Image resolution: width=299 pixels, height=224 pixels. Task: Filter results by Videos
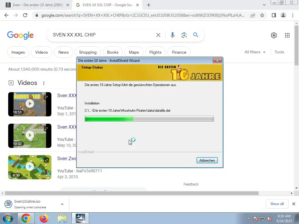pyautogui.click(x=41, y=52)
